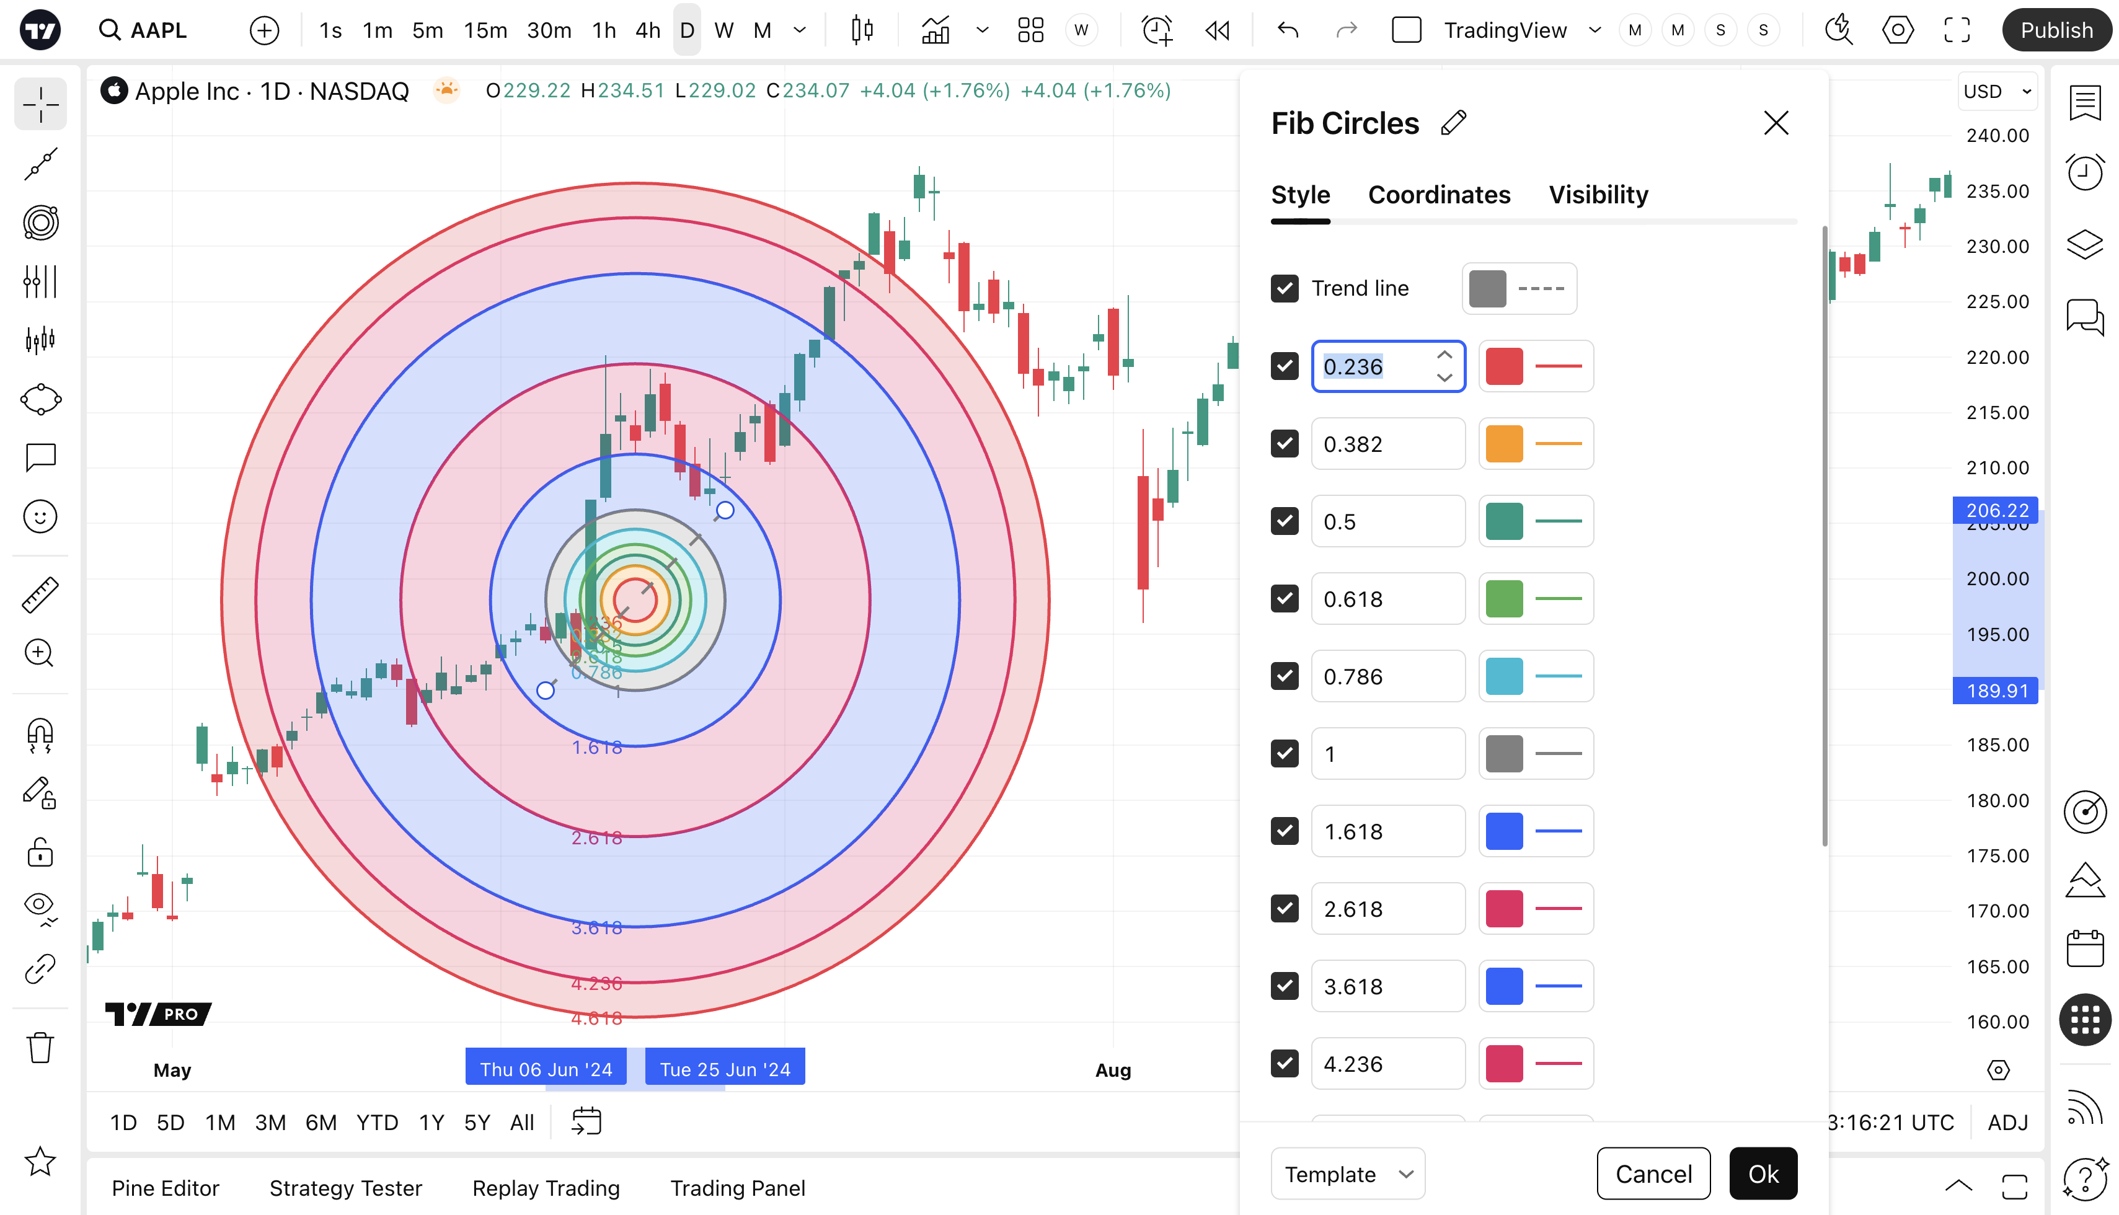Open the economic calendar
This screenshot has width=2119, height=1215.
pos(2084,949)
